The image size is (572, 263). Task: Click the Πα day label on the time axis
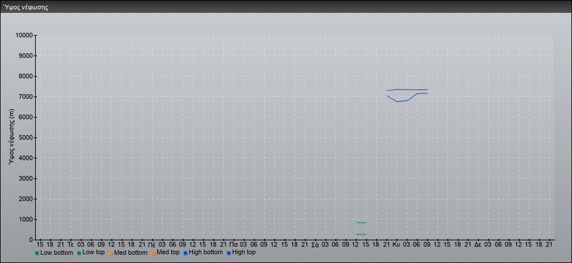pos(234,245)
